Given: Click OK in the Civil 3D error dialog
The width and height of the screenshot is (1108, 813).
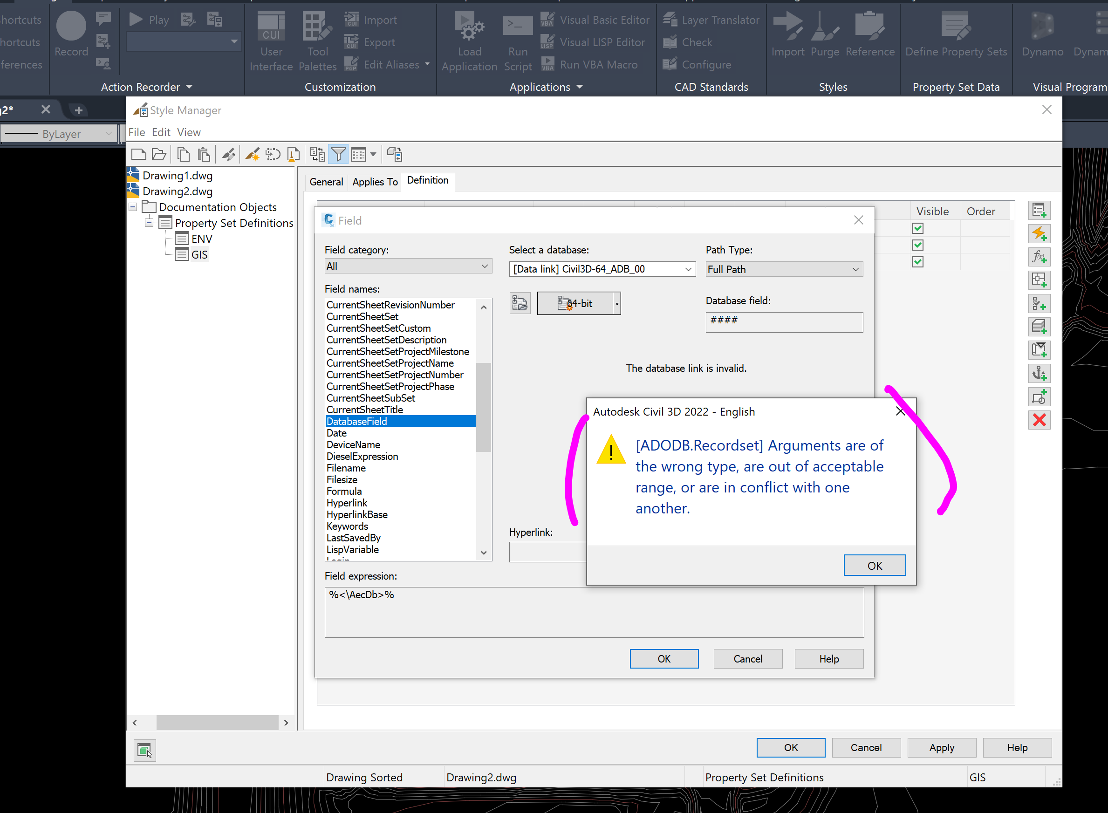Looking at the screenshot, I should 875,566.
